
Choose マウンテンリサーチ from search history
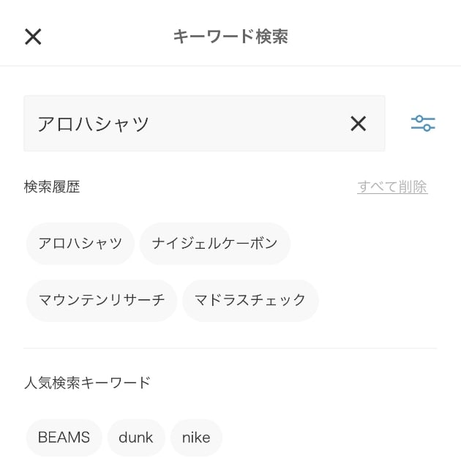coord(102,300)
